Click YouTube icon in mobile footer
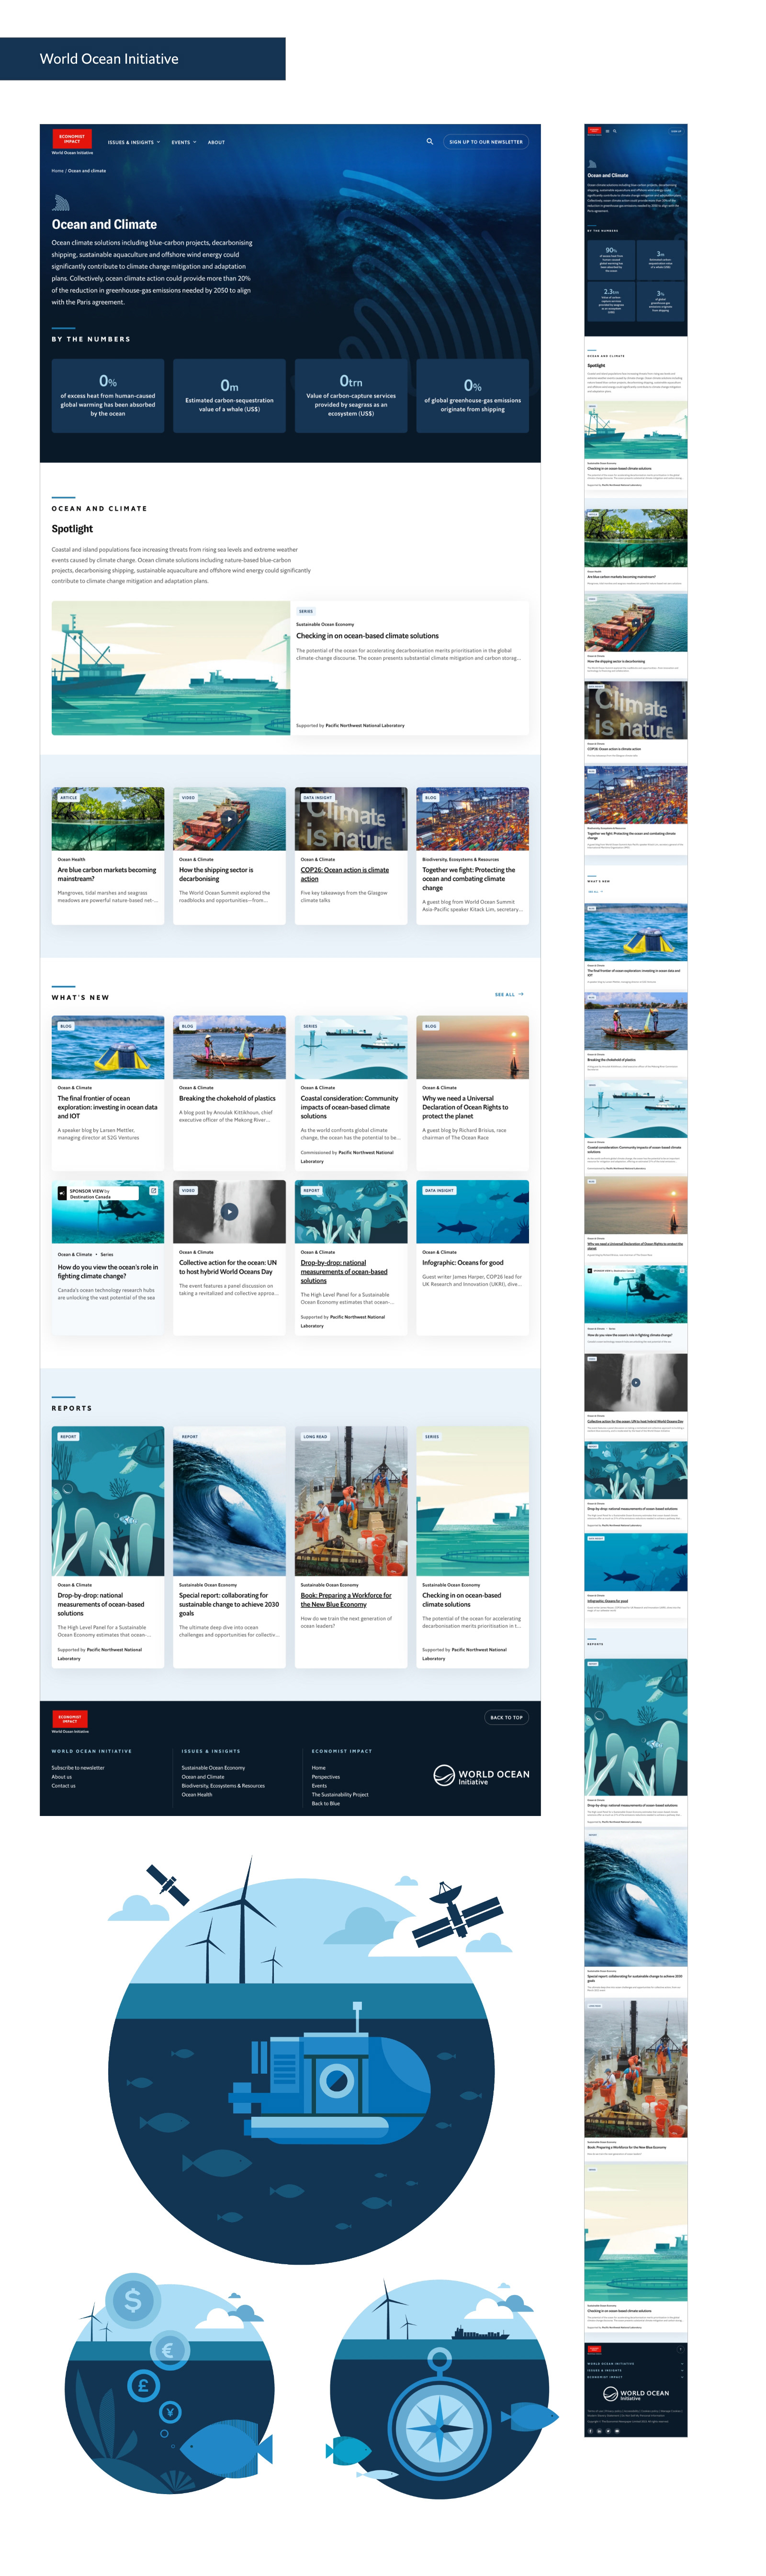 [x=617, y=2430]
